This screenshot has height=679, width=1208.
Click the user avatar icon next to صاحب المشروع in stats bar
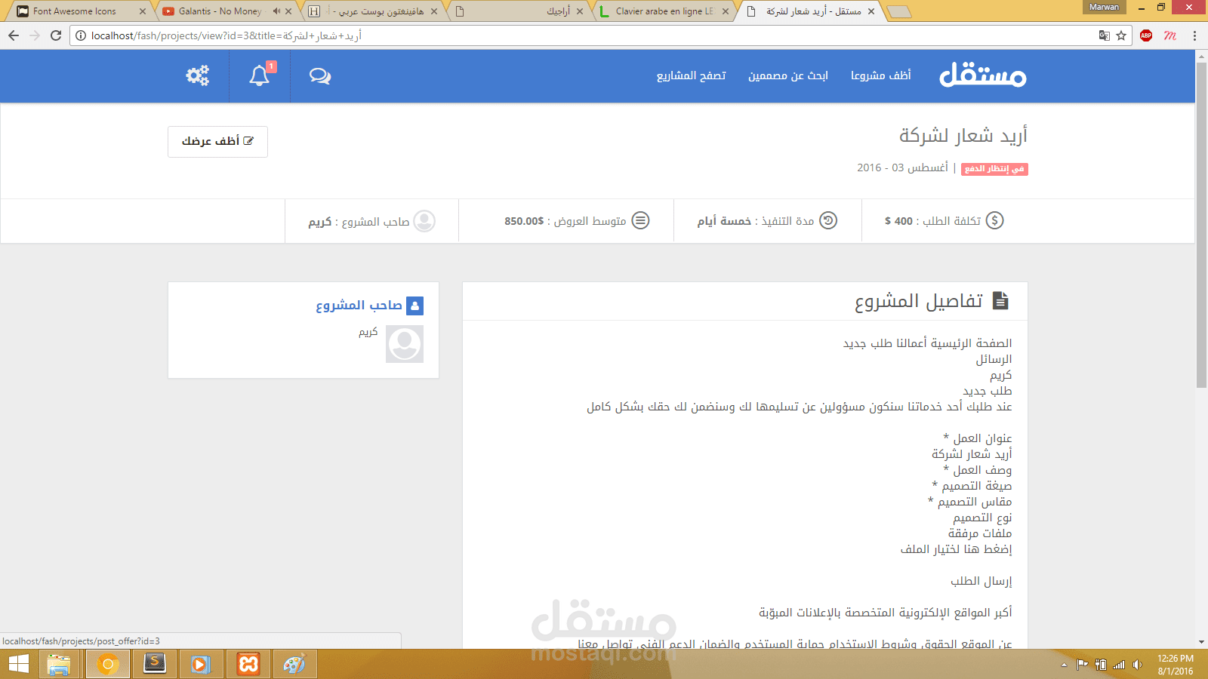[424, 221]
